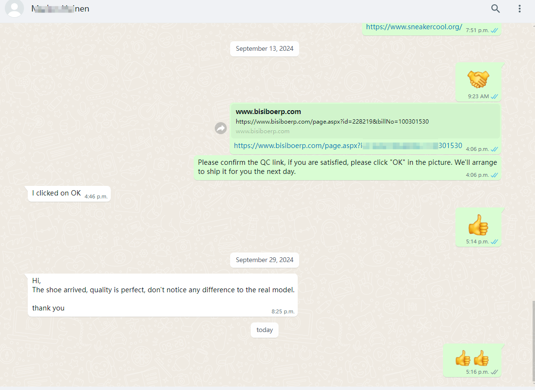
Task: Search within this chat using magnifier icon
Action: [495, 9]
